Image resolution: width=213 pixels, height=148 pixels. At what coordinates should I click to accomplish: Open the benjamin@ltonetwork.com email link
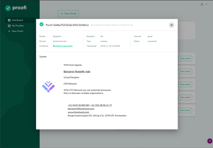click(81, 109)
